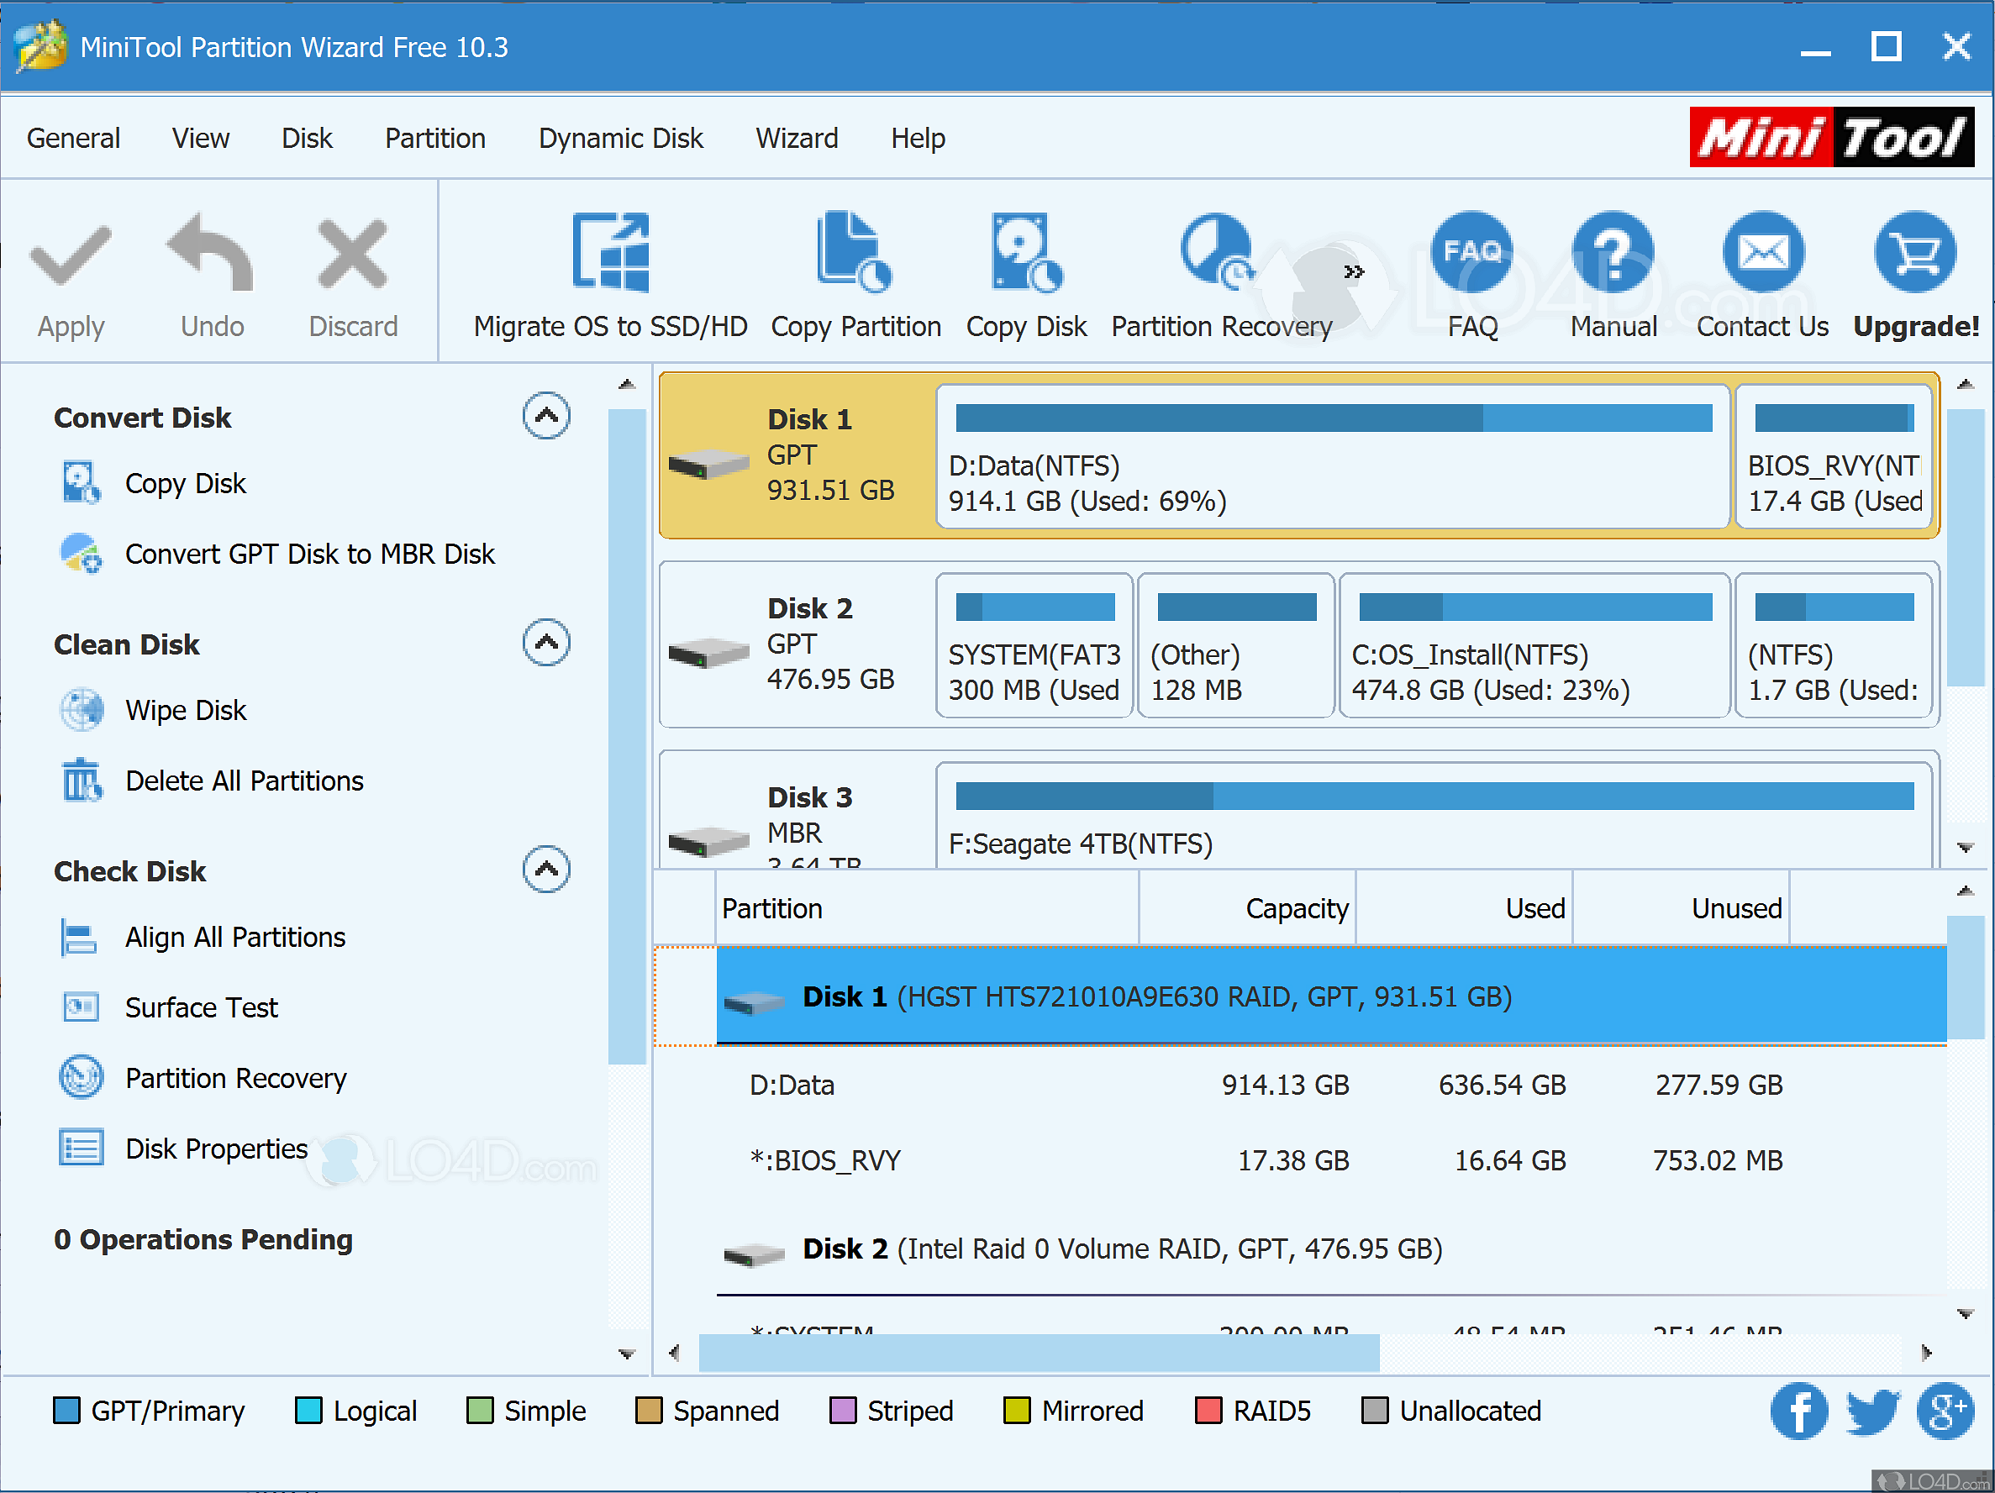Open the Dynamic Disk menu

(x=619, y=138)
